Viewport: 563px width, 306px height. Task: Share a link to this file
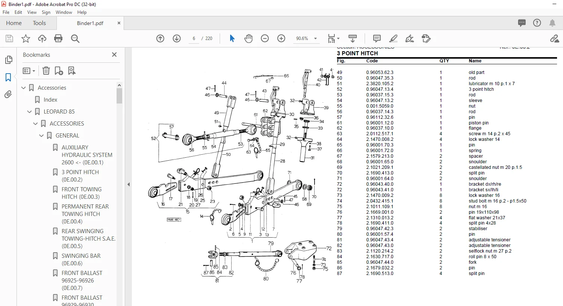[x=554, y=38]
